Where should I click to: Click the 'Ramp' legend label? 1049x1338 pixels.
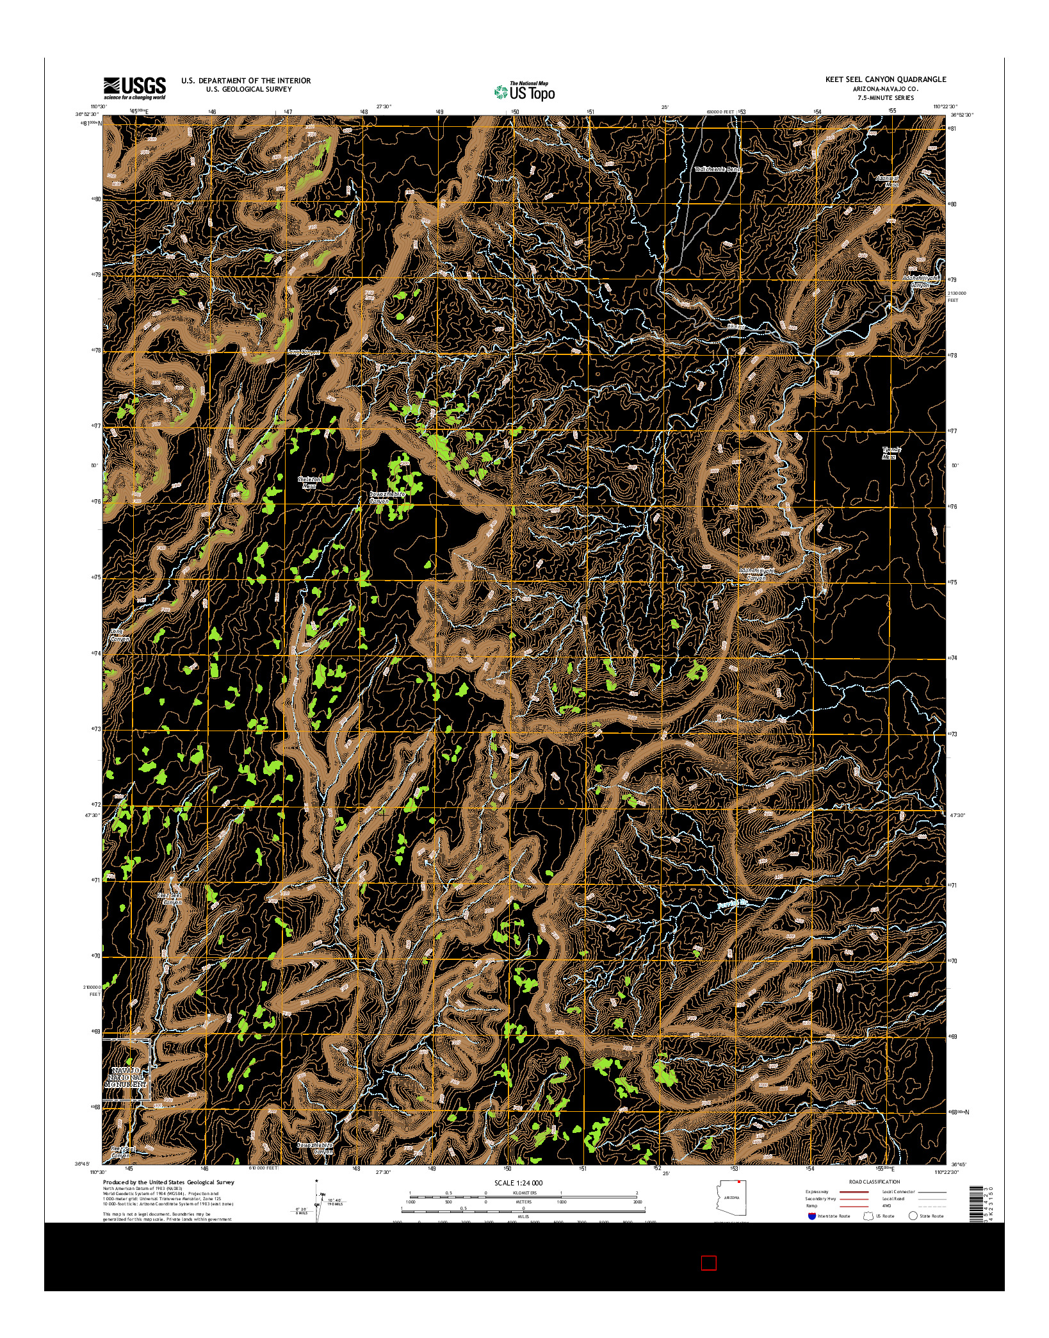811,1206
